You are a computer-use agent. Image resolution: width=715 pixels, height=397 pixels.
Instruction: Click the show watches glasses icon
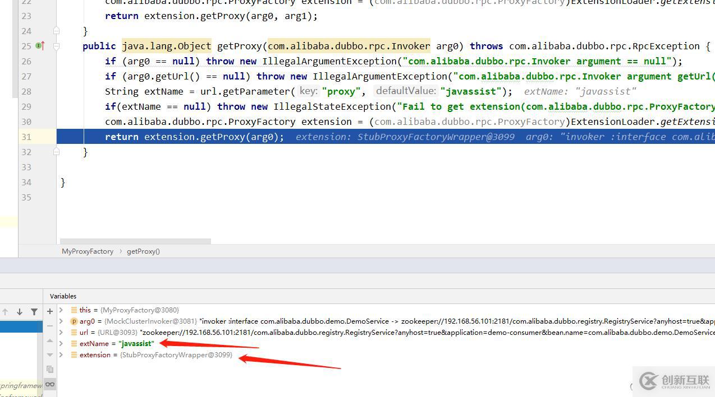tap(50, 384)
